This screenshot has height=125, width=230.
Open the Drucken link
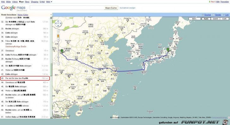(x=208, y=15)
